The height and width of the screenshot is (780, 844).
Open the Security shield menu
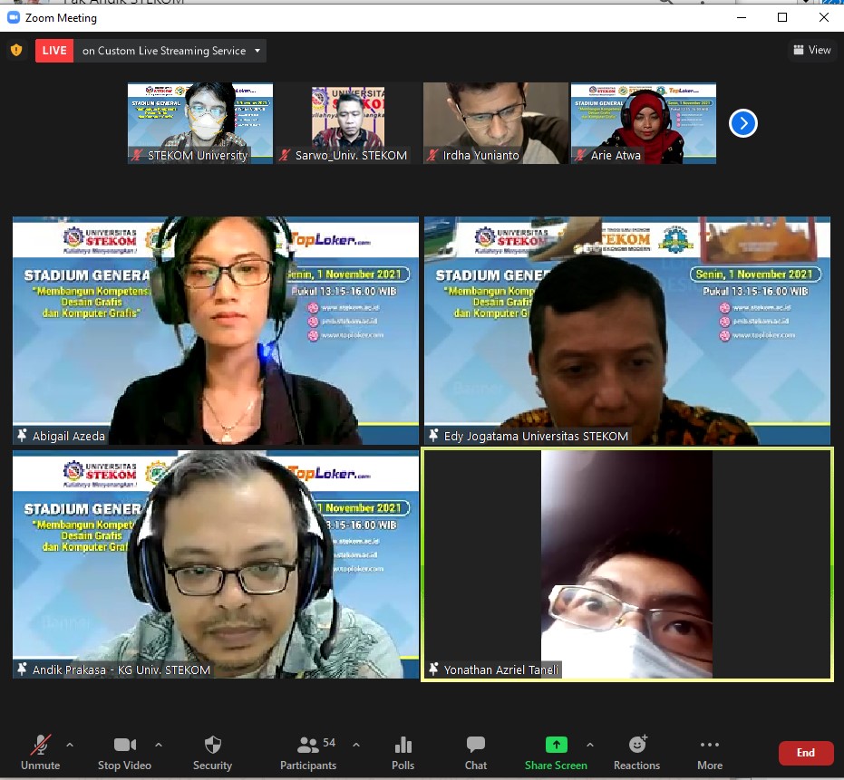pyautogui.click(x=213, y=753)
